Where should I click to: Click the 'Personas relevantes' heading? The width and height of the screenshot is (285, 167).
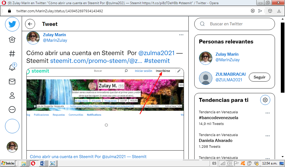point(226,42)
